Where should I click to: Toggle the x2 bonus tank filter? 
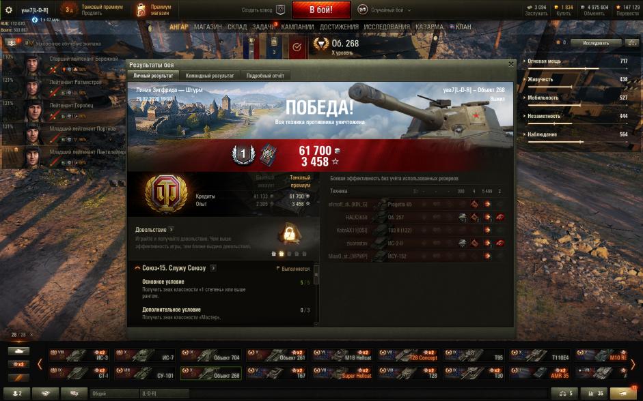(19, 364)
